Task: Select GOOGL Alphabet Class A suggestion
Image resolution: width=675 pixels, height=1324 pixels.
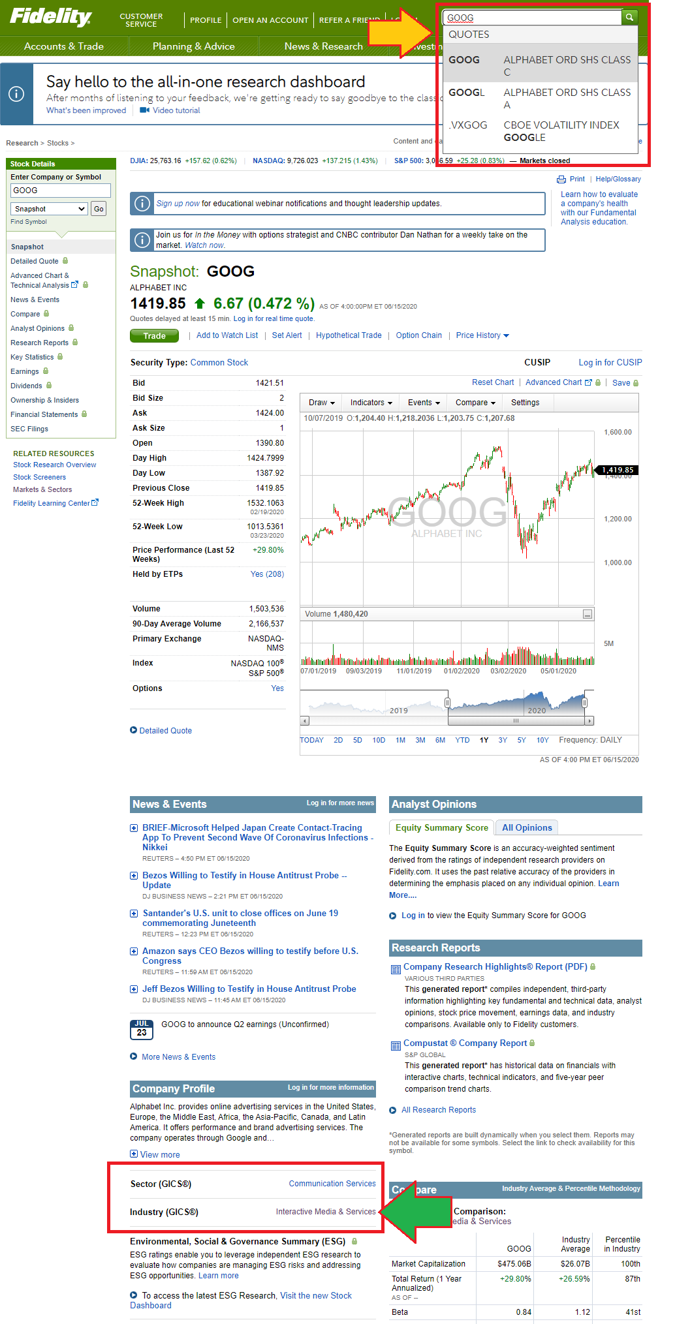Action: pyautogui.click(x=540, y=99)
